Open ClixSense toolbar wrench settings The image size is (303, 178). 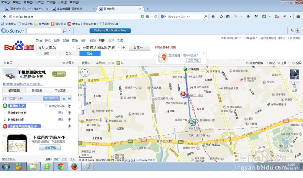pyautogui.click(x=292, y=31)
